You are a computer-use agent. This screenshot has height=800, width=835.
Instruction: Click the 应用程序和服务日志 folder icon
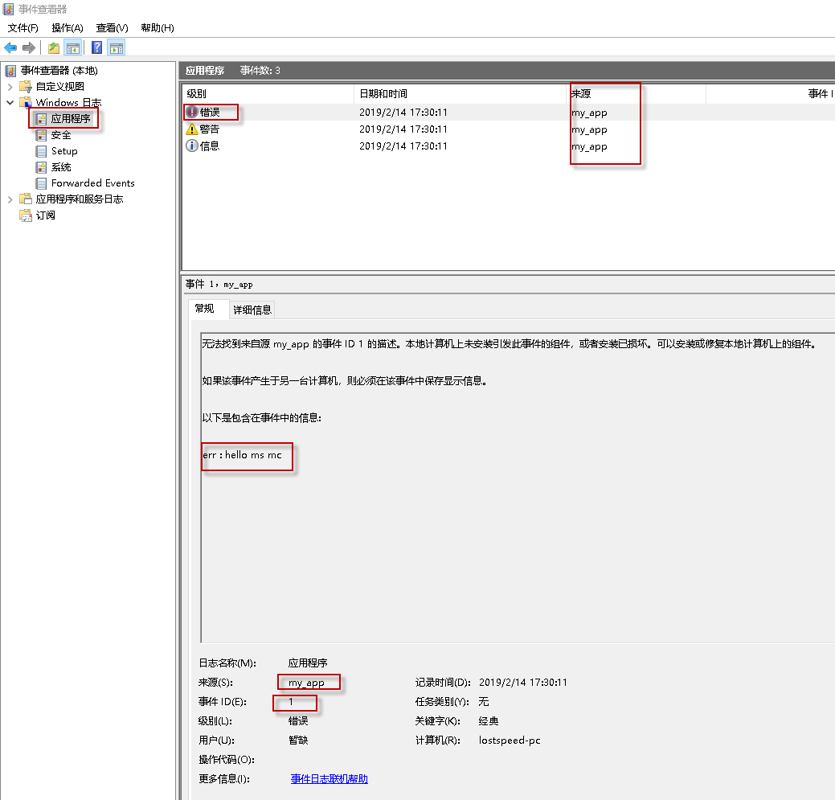(x=26, y=199)
